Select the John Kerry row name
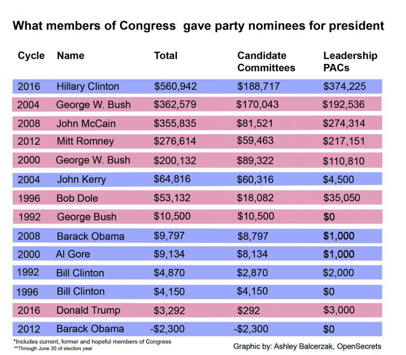 (81, 179)
